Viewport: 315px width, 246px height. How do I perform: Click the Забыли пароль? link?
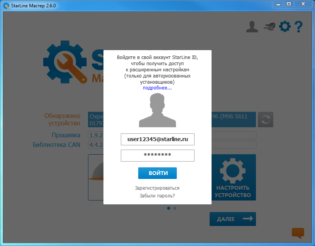[157, 196]
